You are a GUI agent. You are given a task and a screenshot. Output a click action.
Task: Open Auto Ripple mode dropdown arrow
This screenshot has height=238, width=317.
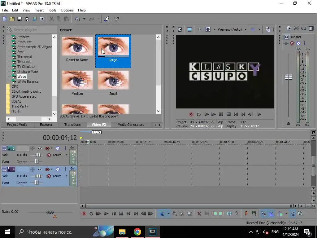point(286,214)
